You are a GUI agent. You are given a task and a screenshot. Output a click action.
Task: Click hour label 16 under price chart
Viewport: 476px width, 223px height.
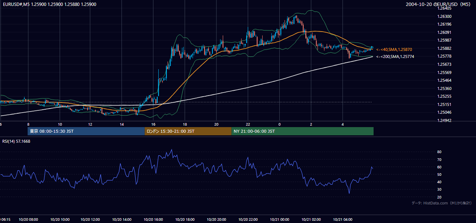point(153,124)
